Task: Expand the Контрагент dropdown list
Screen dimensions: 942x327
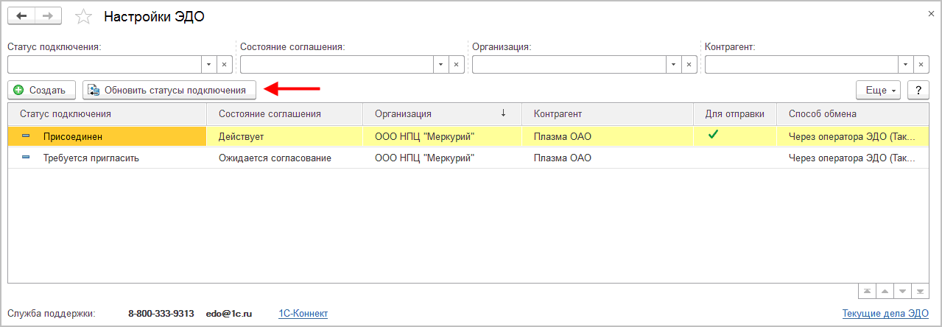Action: 905,65
